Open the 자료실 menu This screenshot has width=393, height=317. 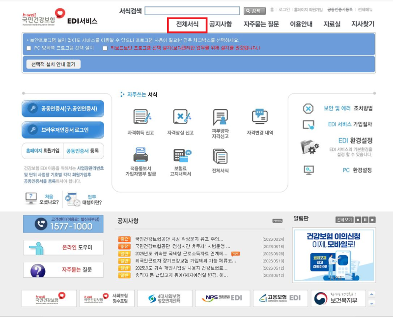click(x=332, y=24)
